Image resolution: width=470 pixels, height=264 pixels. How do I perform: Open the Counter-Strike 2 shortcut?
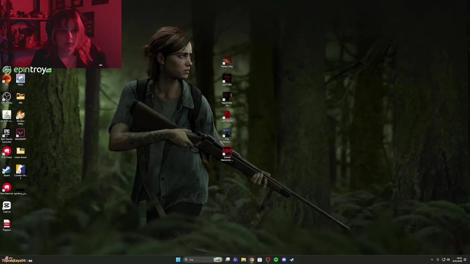[x=21, y=172]
